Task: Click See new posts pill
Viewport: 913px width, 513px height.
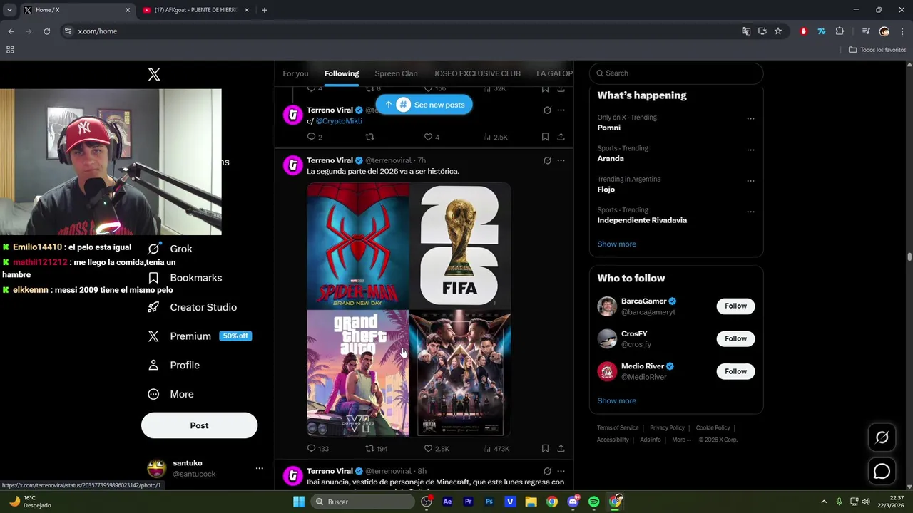Action: pyautogui.click(x=424, y=105)
